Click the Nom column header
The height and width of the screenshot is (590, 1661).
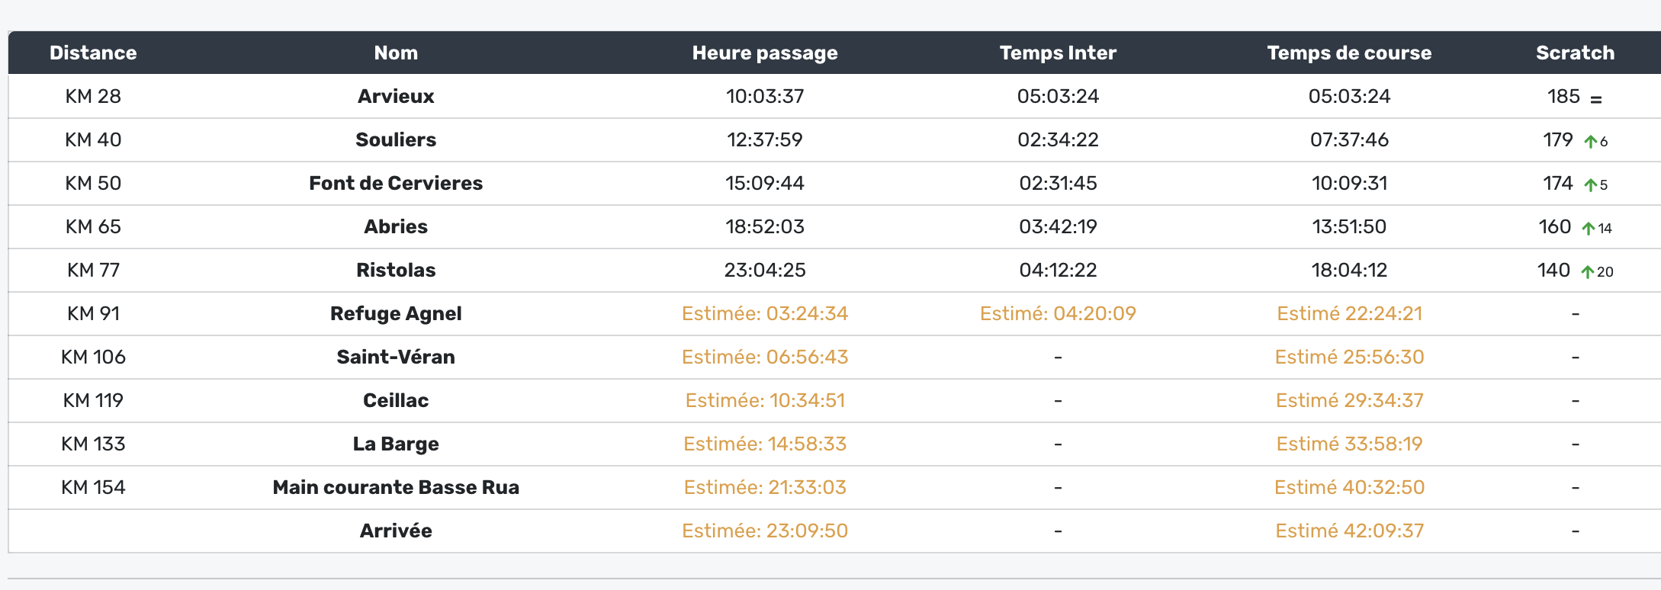[396, 53]
